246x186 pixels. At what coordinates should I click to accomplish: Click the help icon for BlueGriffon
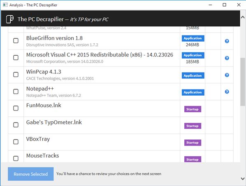coord(227,41)
